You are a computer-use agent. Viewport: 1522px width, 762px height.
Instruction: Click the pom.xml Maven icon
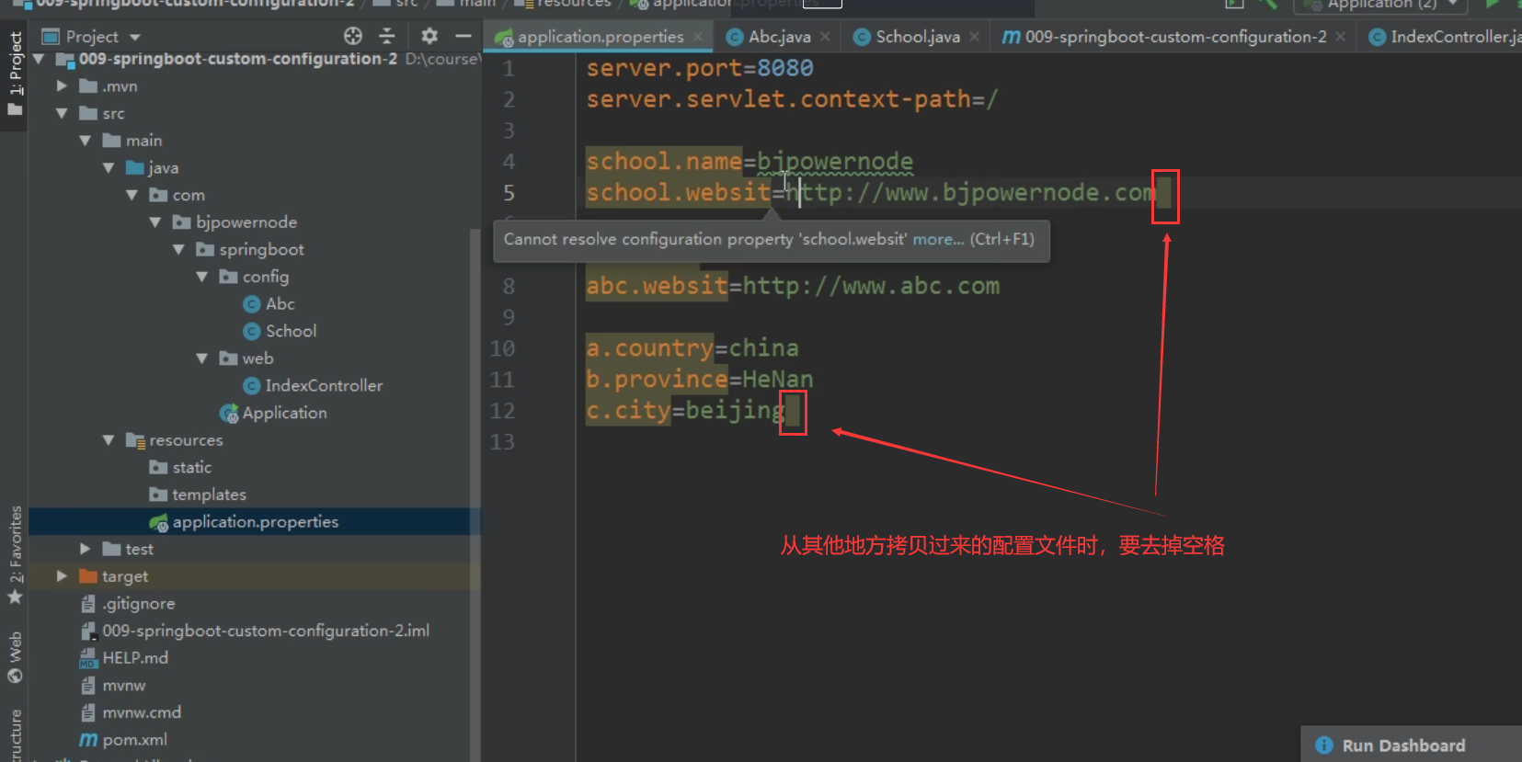click(88, 740)
